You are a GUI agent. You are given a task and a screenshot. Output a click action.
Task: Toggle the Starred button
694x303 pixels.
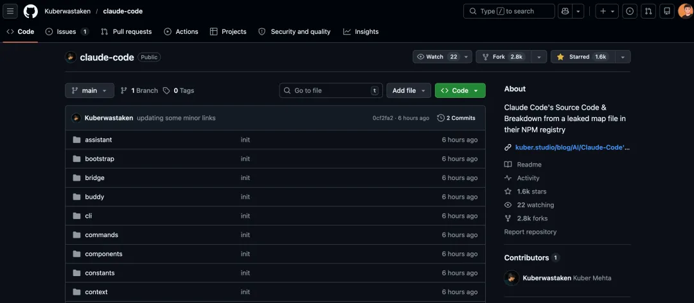pos(583,57)
